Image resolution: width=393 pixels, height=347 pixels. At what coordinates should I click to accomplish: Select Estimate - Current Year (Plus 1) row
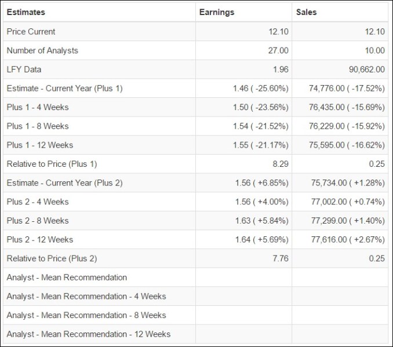195,88
